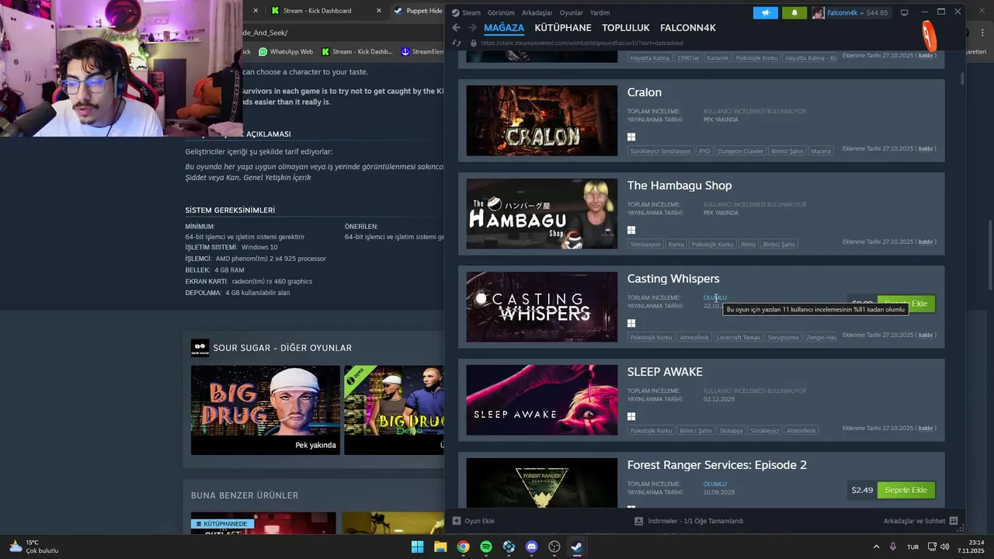Image resolution: width=994 pixels, height=559 pixels.
Task: Reload the Steam store page
Action: (457, 43)
